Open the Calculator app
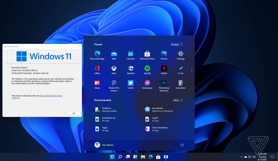 click(181, 83)
